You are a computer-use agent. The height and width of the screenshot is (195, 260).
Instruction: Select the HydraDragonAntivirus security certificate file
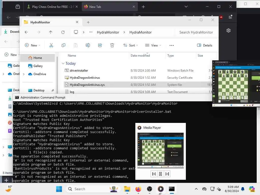[x=138, y=78]
